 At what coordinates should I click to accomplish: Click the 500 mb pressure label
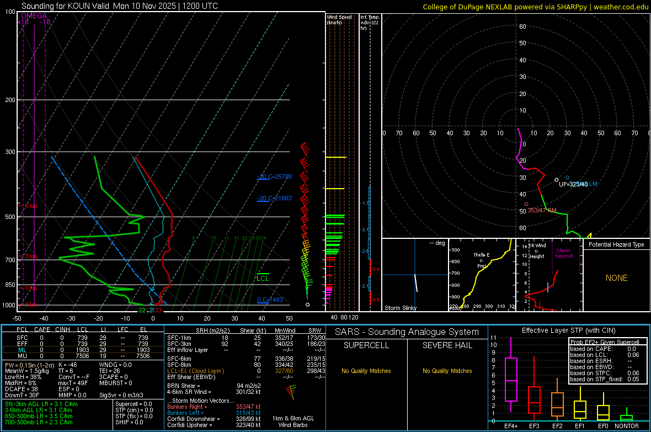10,217
